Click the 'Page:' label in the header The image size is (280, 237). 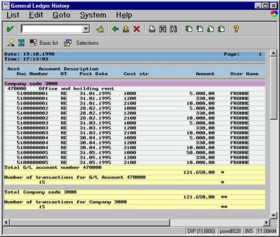232,54
